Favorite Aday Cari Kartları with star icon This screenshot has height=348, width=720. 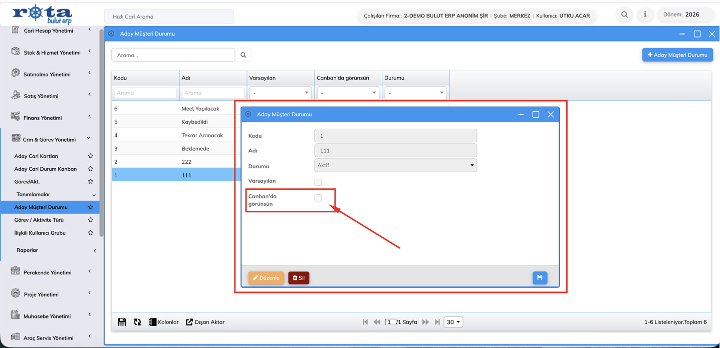pyautogui.click(x=91, y=156)
